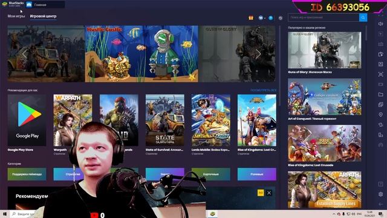This screenshot has height=218, width=387.
Task: Show next banner with right arrow
Action: 258,54
